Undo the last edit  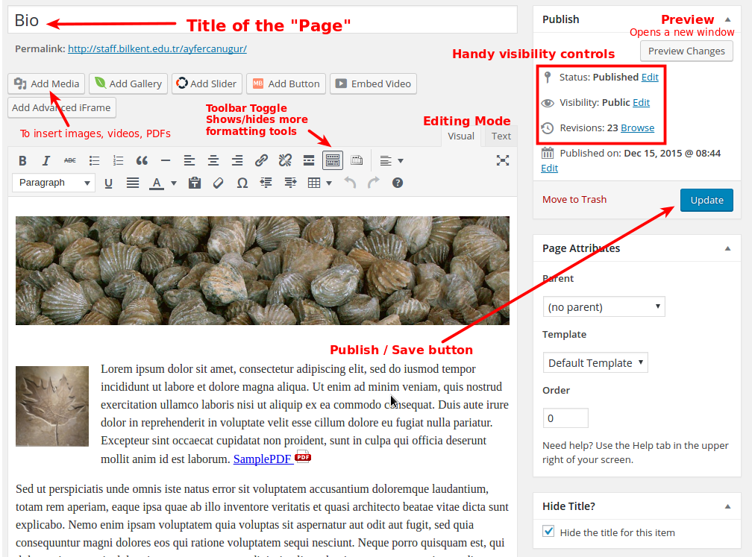click(350, 183)
